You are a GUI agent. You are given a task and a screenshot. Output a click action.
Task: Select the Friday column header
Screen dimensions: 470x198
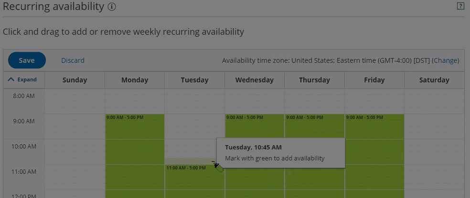click(x=374, y=80)
